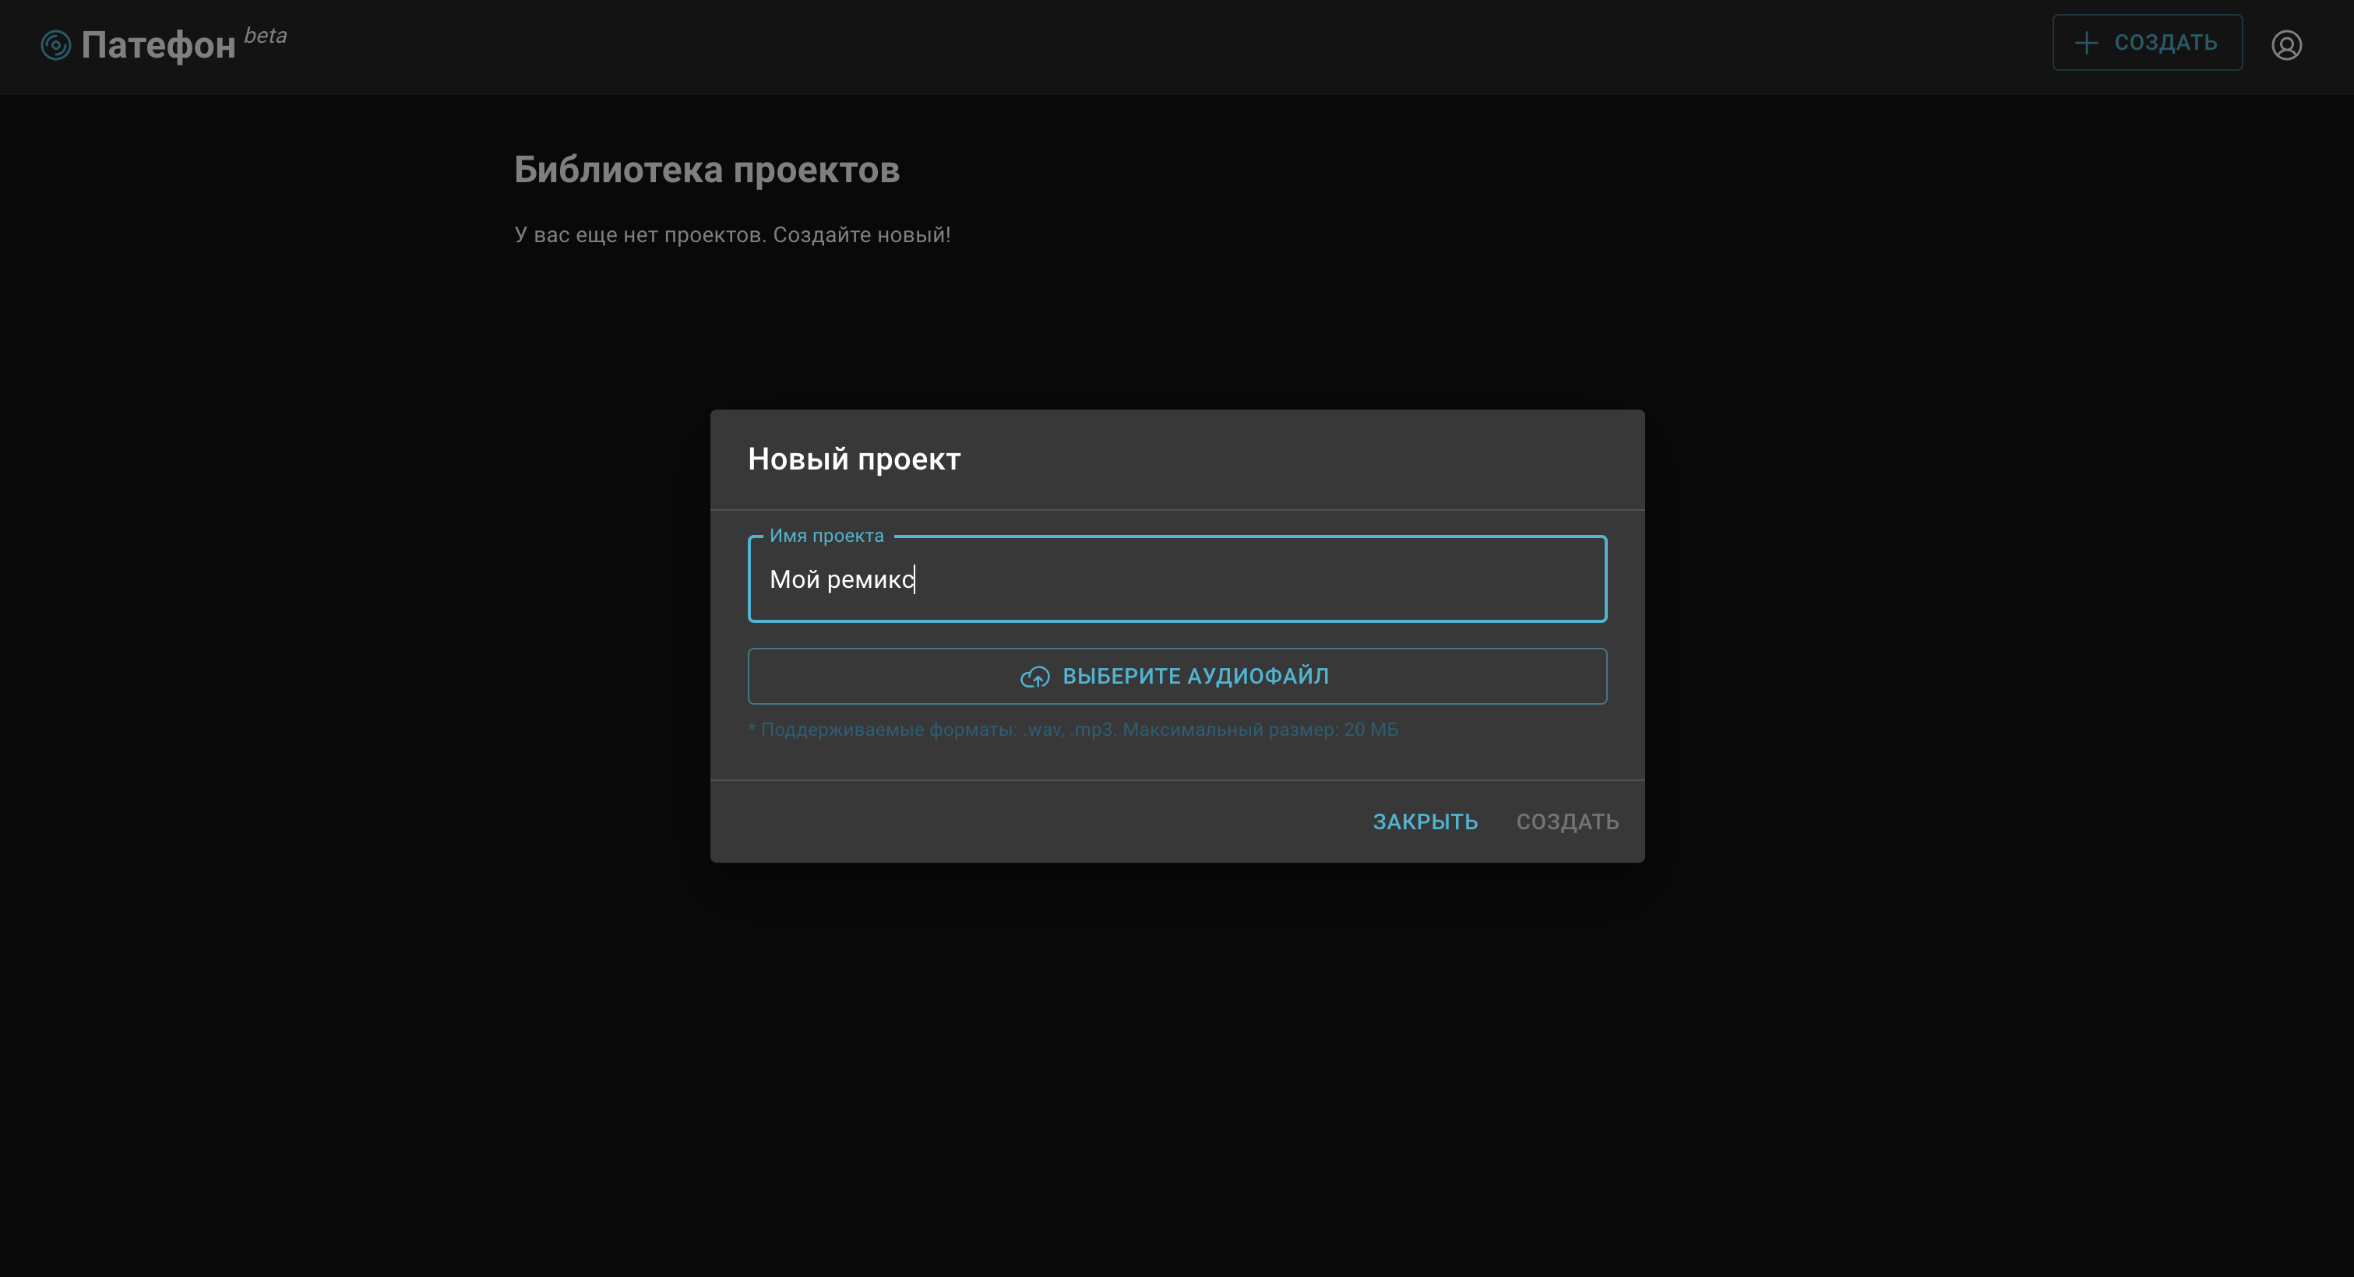Click the beta label next to logo

[265, 36]
